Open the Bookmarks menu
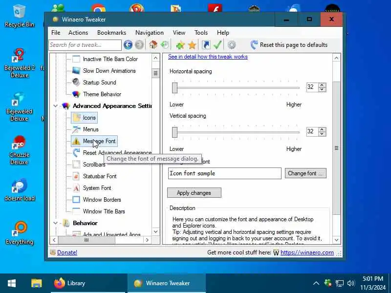The image size is (391, 293). click(x=111, y=33)
